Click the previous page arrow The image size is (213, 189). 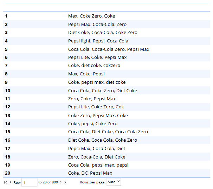(x=11, y=182)
